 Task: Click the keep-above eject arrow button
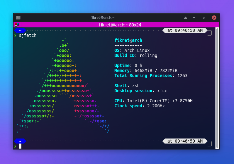(x=186, y=18)
